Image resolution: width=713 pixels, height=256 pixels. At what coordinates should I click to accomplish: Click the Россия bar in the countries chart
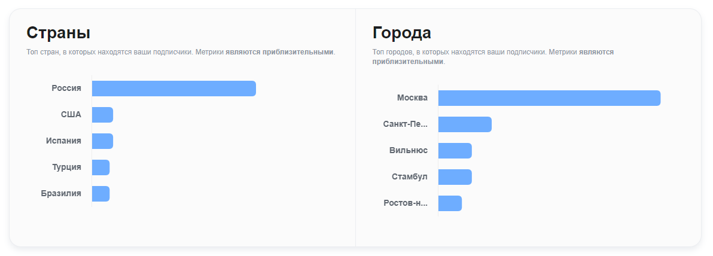pyautogui.click(x=173, y=89)
